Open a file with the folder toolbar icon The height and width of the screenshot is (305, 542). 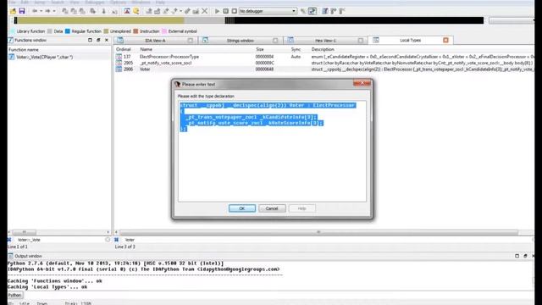(x=14, y=11)
